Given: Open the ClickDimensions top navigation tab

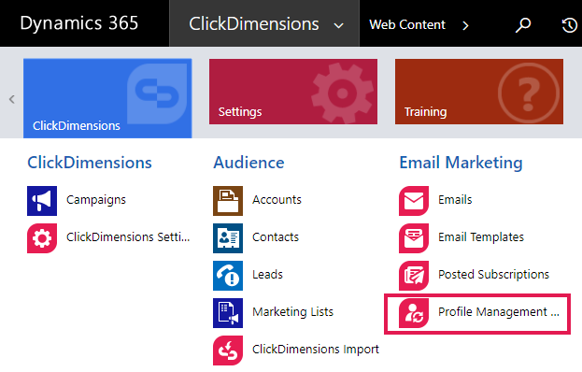Looking at the screenshot, I should point(264,23).
